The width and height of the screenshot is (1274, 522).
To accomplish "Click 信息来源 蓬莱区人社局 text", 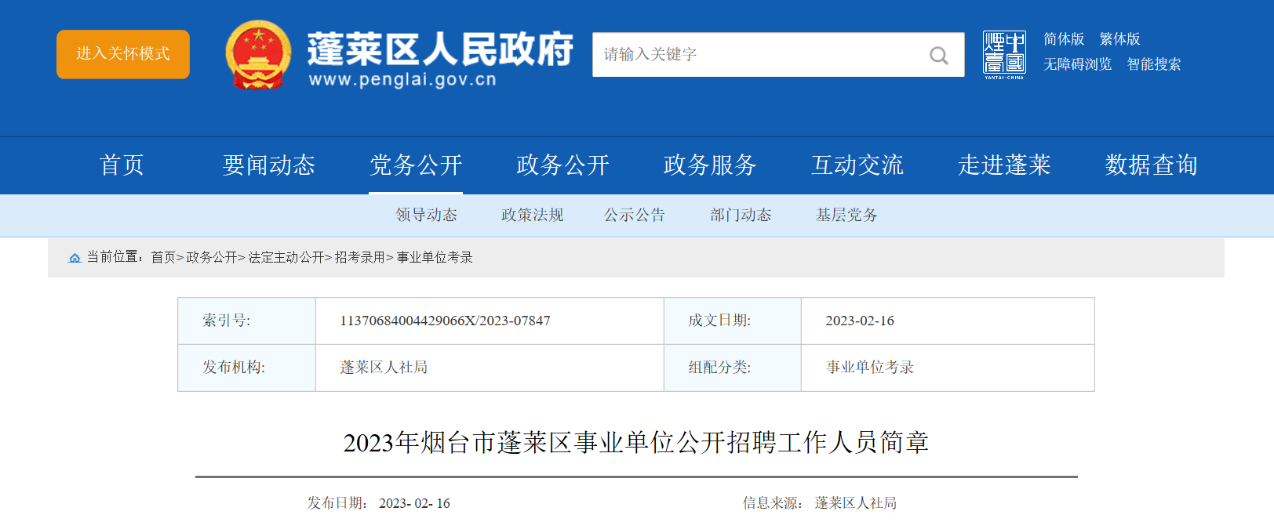I will click(x=820, y=503).
